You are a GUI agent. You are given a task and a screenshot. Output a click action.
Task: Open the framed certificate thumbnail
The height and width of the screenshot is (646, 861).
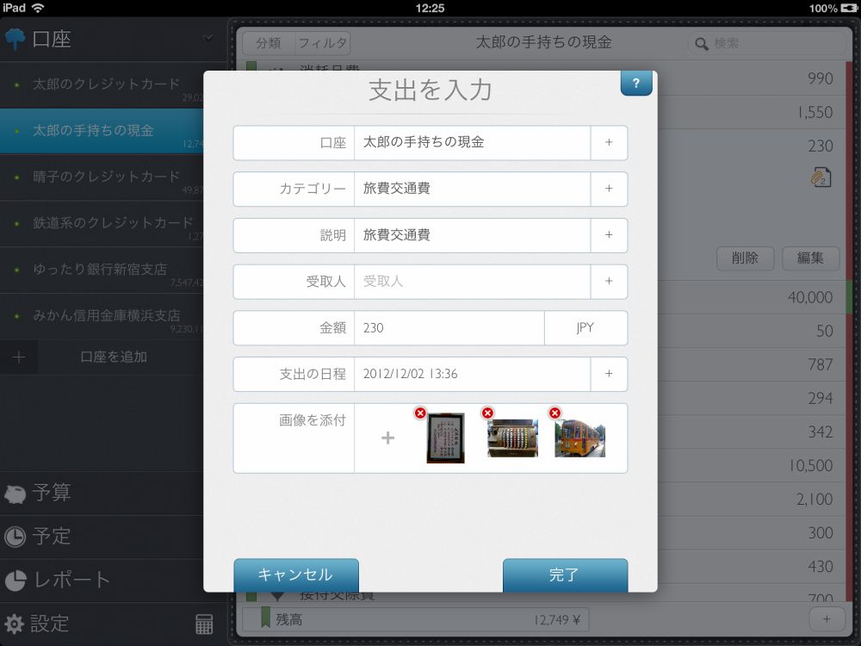pyautogui.click(x=445, y=438)
